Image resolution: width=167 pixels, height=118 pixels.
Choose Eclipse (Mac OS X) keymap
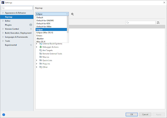click(x=51, y=33)
